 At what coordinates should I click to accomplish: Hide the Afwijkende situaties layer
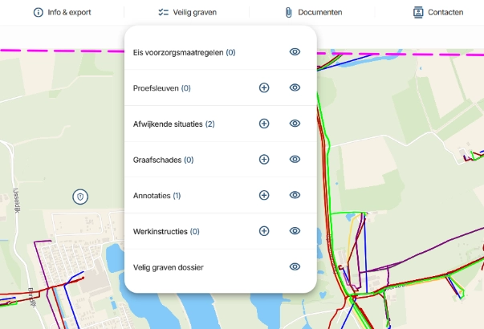coord(295,124)
